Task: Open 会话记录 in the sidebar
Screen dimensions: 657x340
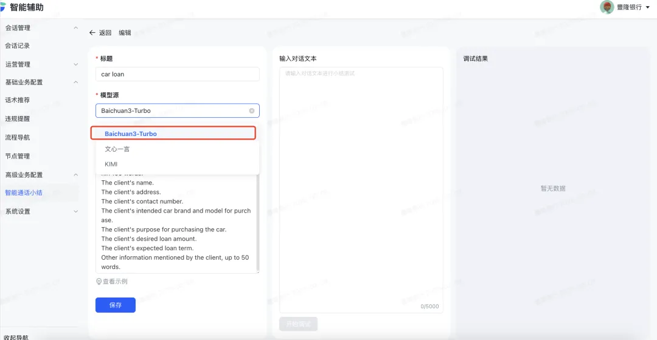Action: [18, 46]
